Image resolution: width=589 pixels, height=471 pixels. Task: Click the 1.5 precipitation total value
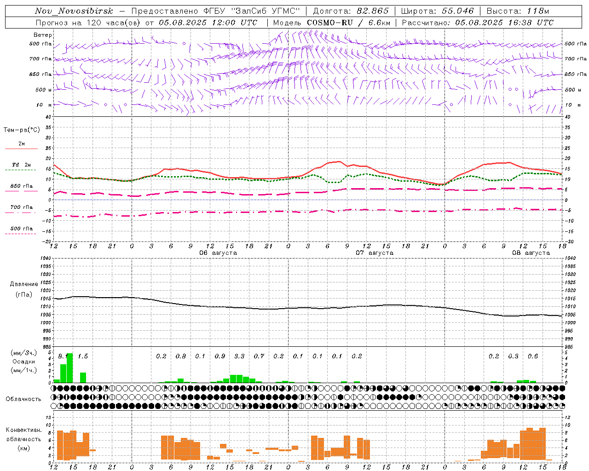pos(83,356)
